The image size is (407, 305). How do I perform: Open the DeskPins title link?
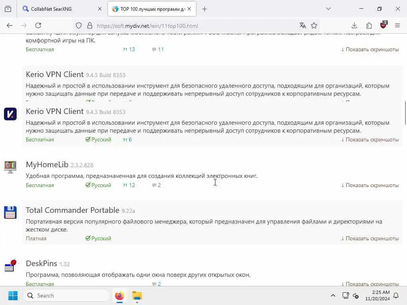coord(41,264)
